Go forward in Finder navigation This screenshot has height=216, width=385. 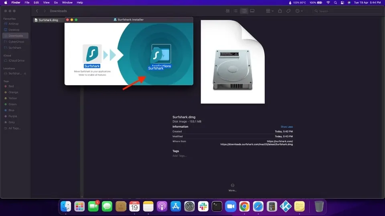(x=45, y=11)
